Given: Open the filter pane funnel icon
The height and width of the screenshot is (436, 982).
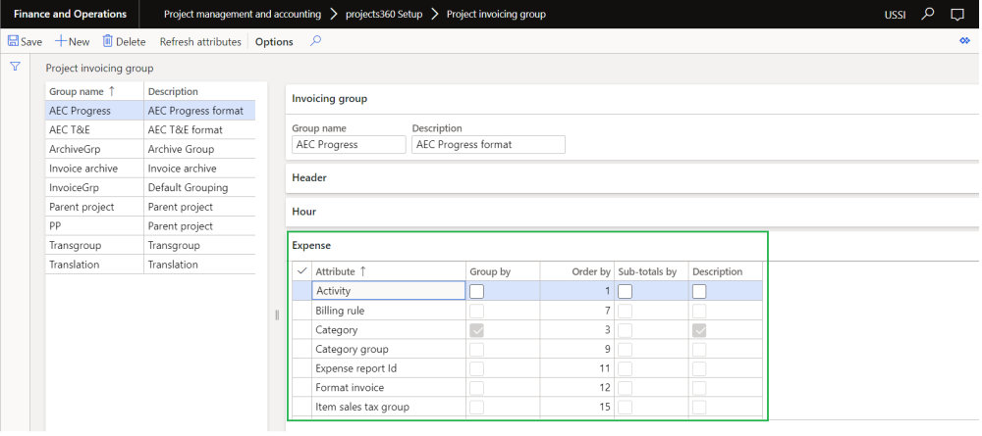Looking at the screenshot, I should (15, 67).
